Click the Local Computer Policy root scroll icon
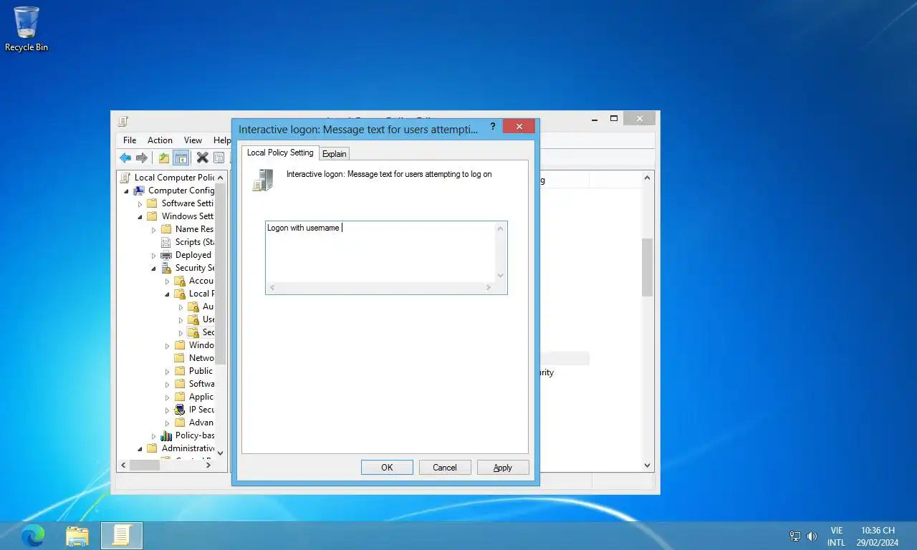This screenshot has height=550, width=917. 125,178
